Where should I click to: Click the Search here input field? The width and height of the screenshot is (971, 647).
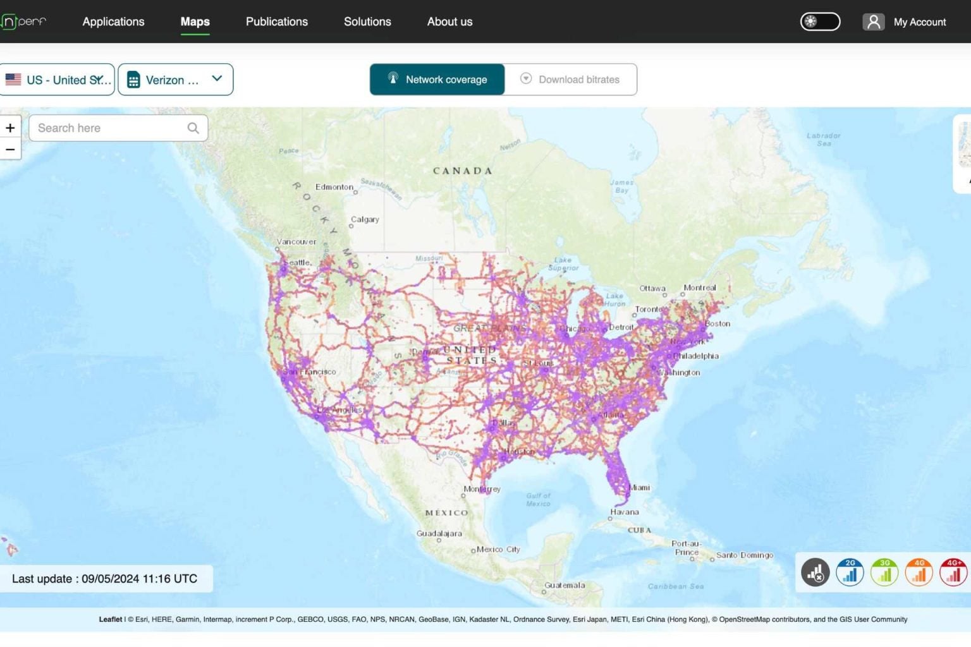click(107, 128)
